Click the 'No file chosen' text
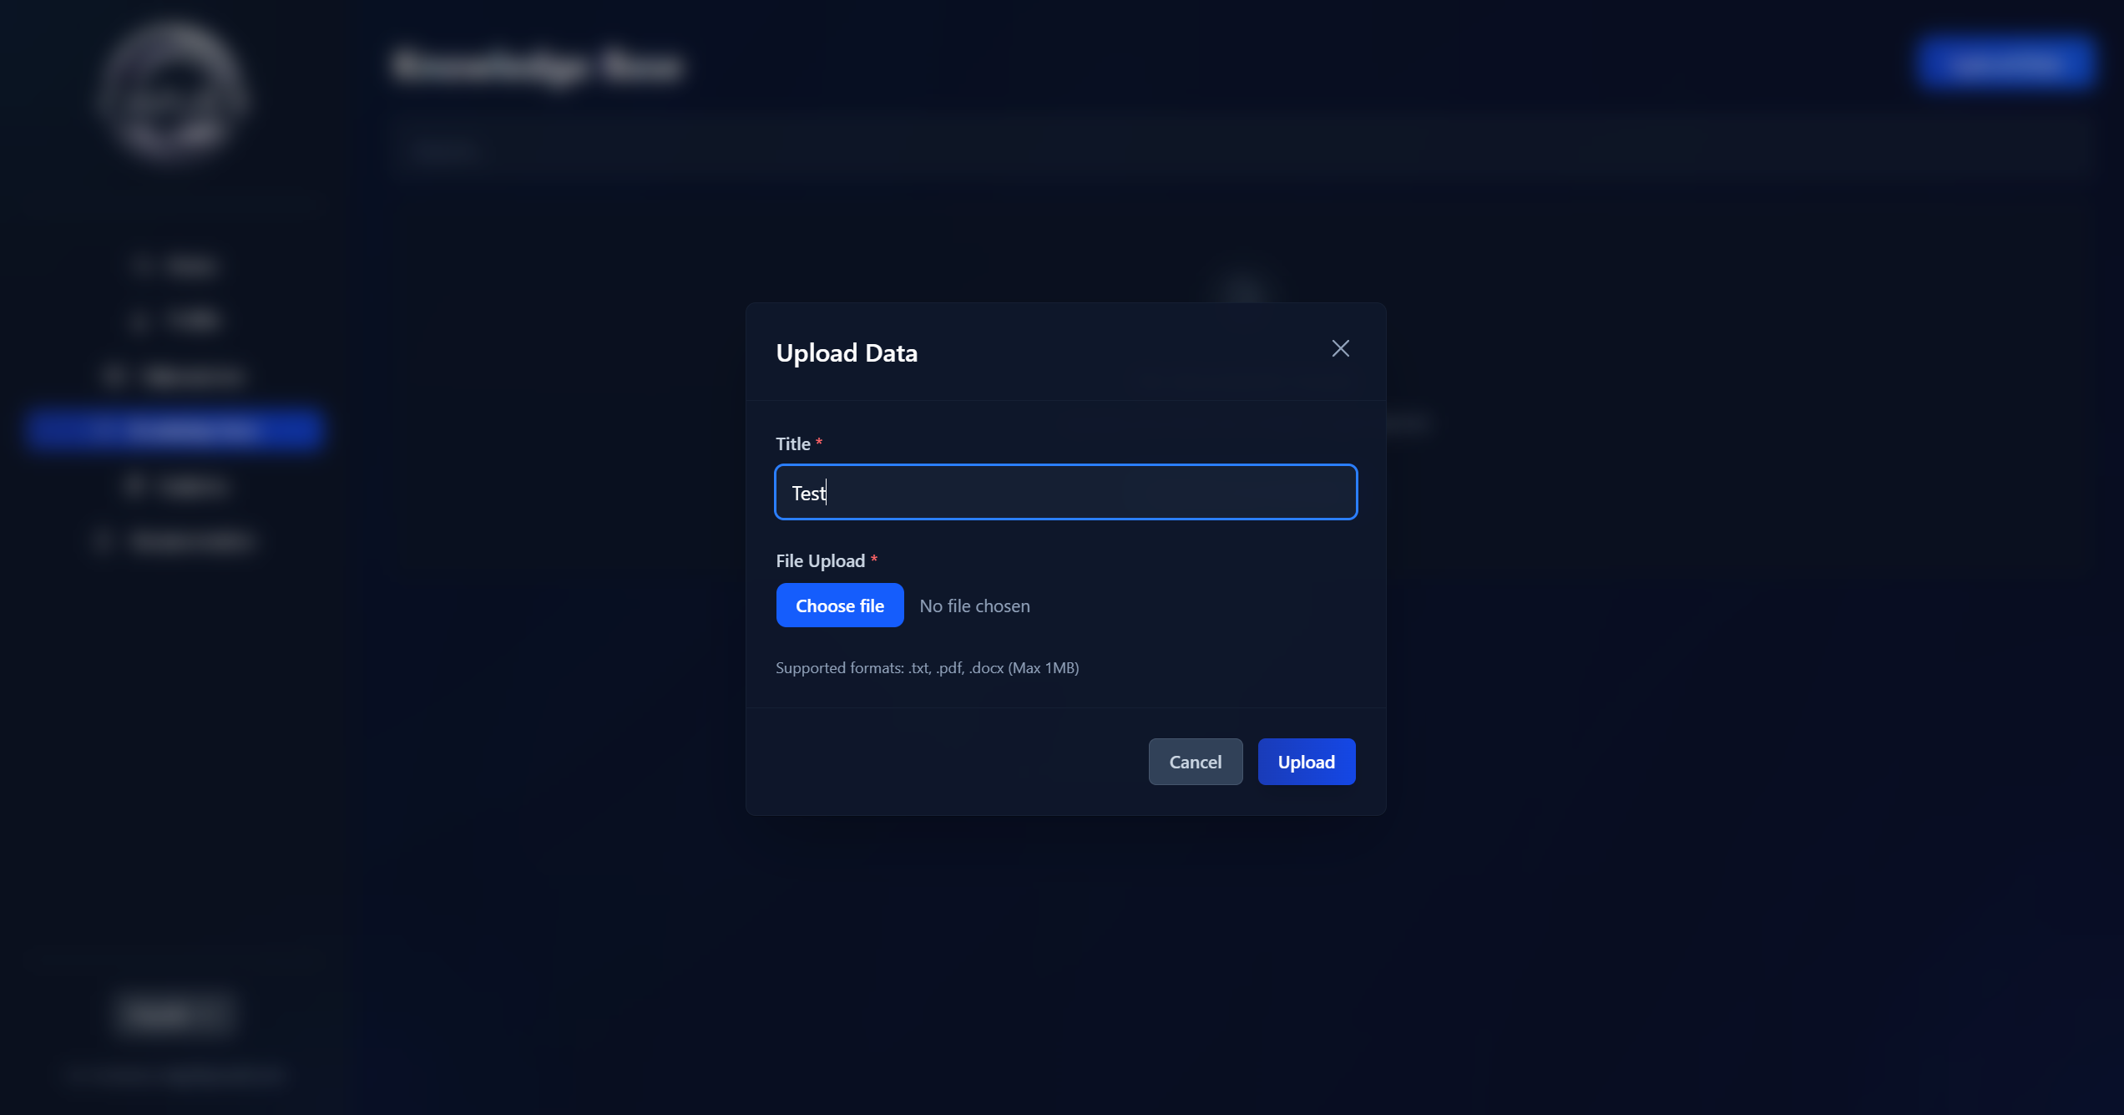This screenshot has width=2124, height=1115. pyautogui.click(x=974, y=606)
